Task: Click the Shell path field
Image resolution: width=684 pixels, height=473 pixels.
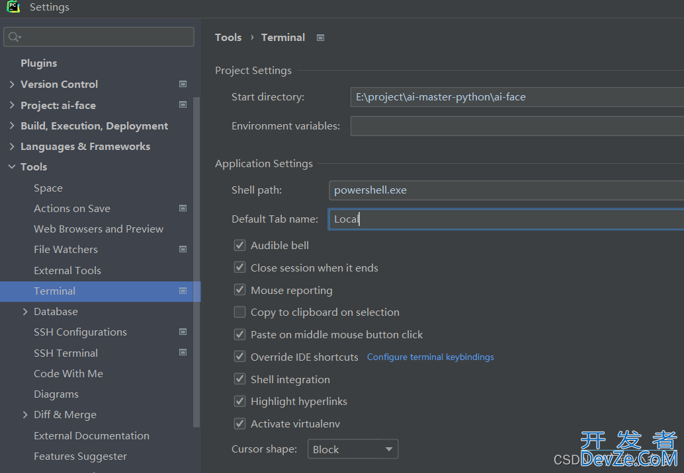Action: [x=507, y=190]
